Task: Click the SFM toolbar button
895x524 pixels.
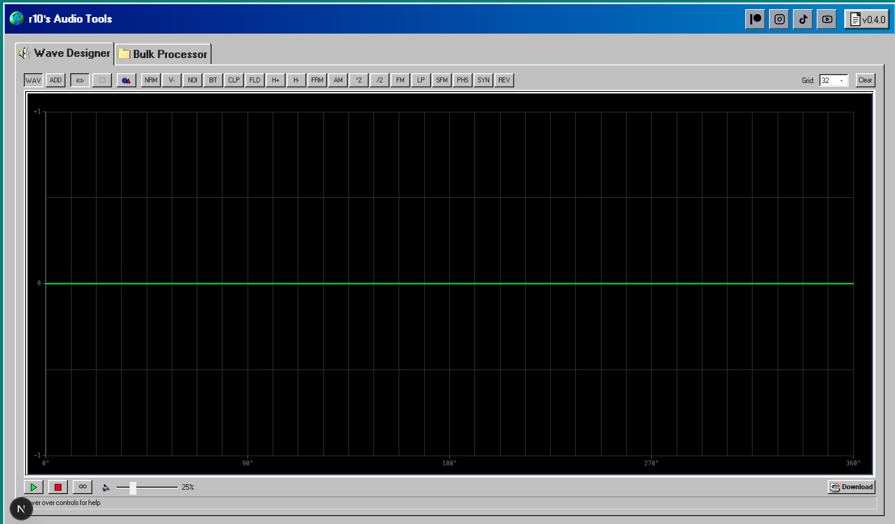Action: click(442, 80)
